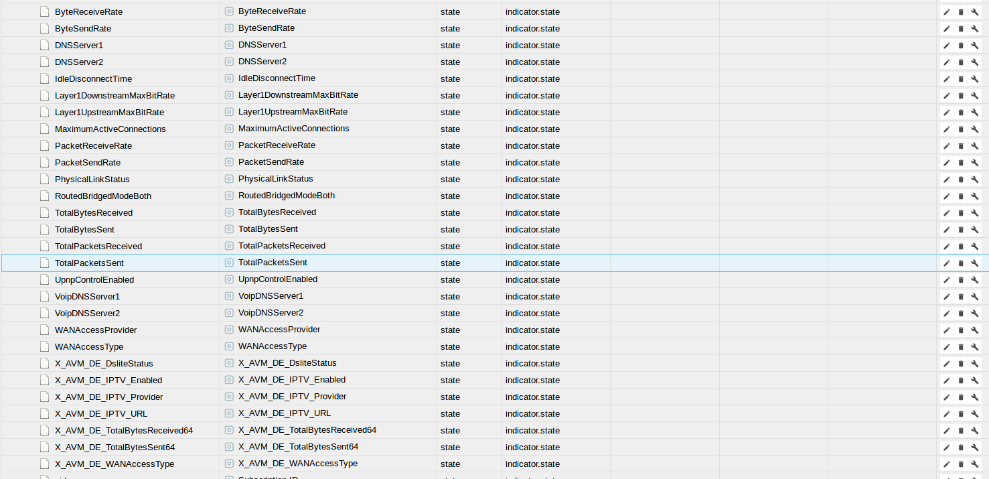This screenshot has width=989, height=479.
Task: Open wrench settings for VoipDNSServer1
Action: point(974,297)
